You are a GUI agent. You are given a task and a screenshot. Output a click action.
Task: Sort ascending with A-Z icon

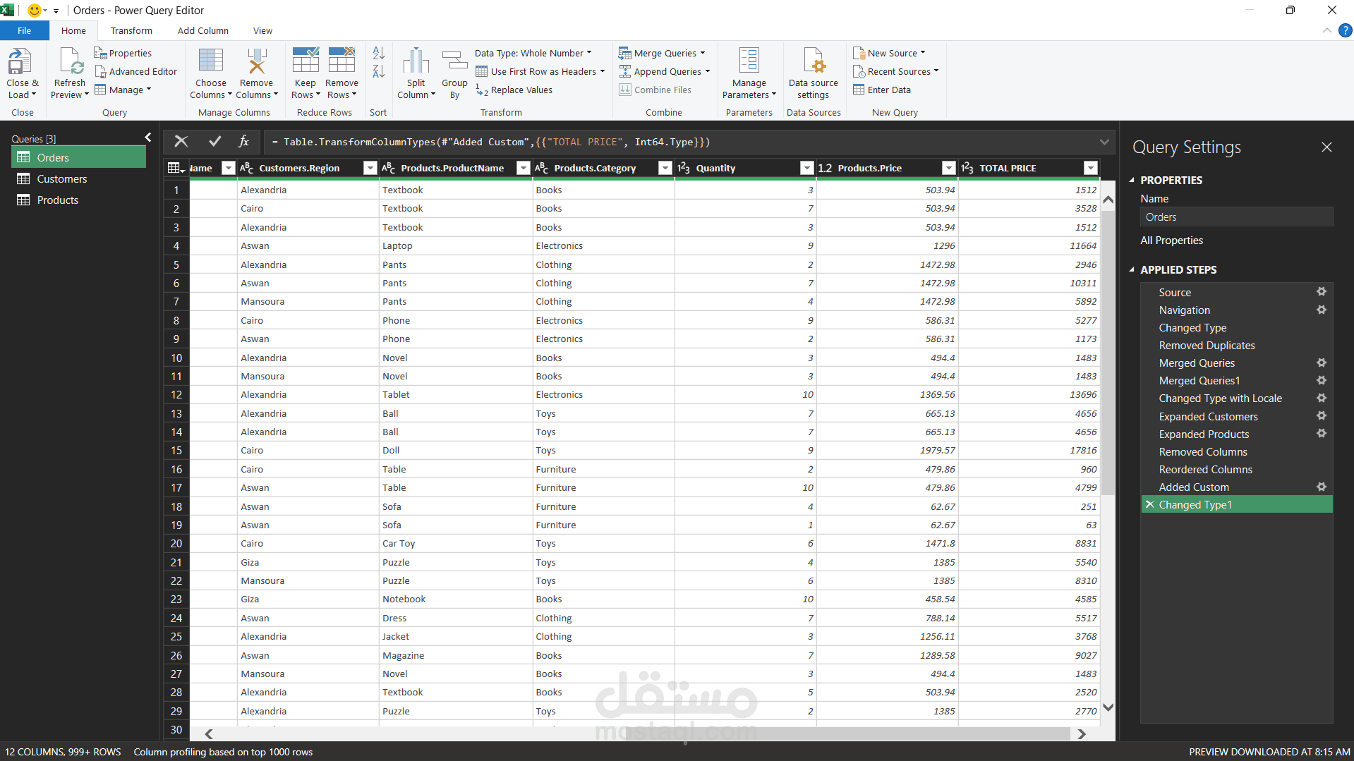pyautogui.click(x=379, y=53)
